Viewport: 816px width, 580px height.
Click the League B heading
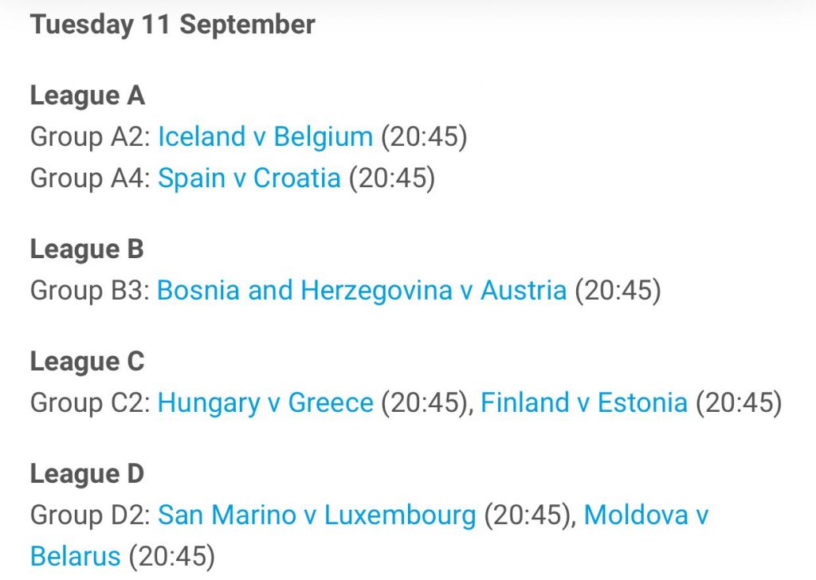pos(87,249)
